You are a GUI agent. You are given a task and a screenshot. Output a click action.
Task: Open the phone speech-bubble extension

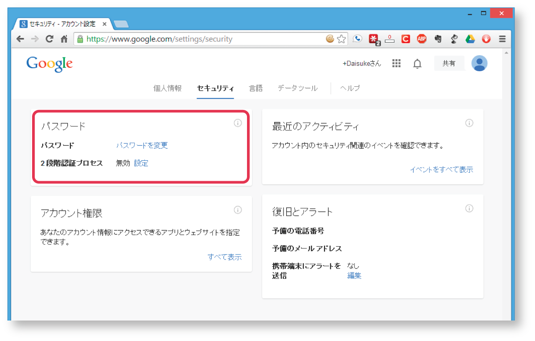(358, 39)
